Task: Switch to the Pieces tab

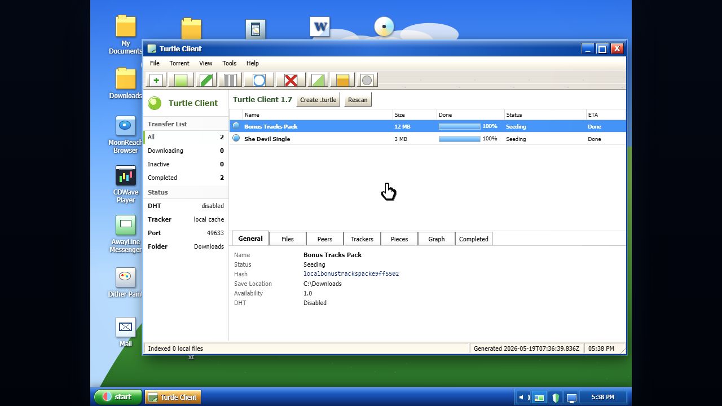Action: pos(399,239)
